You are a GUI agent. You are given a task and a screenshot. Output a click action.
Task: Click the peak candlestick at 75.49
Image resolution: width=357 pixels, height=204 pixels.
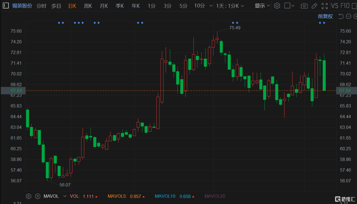point(217,37)
